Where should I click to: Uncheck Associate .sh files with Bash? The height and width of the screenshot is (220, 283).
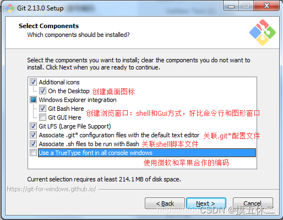(33, 144)
